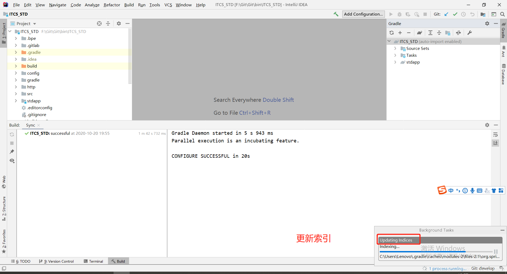The width and height of the screenshot is (507, 274).
Task: Open Gradle settings wrench icon
Action: (x=470, y=33)
